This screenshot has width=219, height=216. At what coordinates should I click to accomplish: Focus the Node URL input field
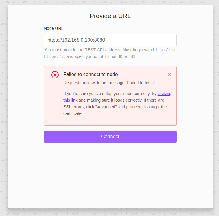pos(110,40)
